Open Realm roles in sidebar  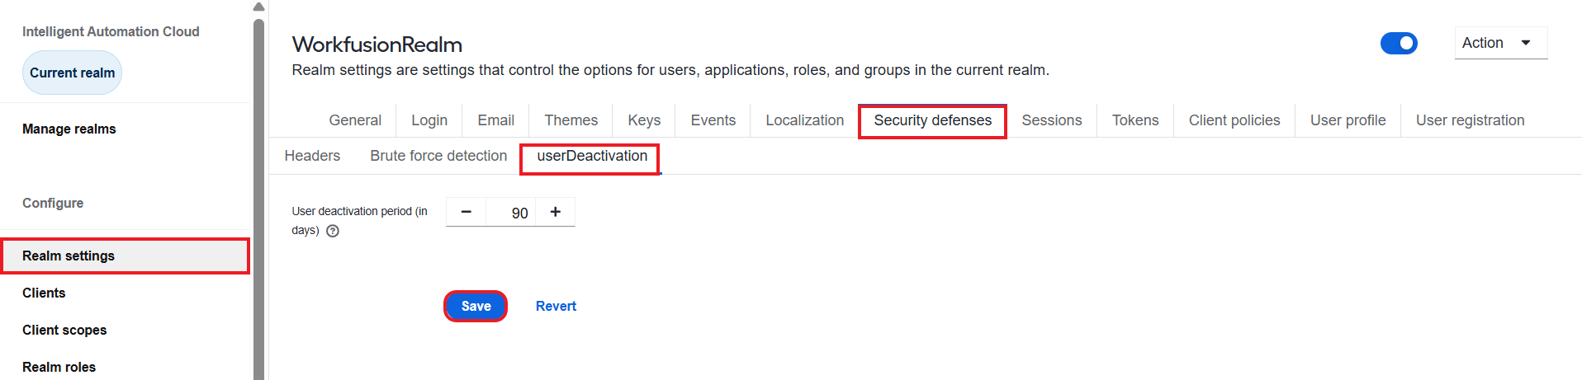coord(59,367)
